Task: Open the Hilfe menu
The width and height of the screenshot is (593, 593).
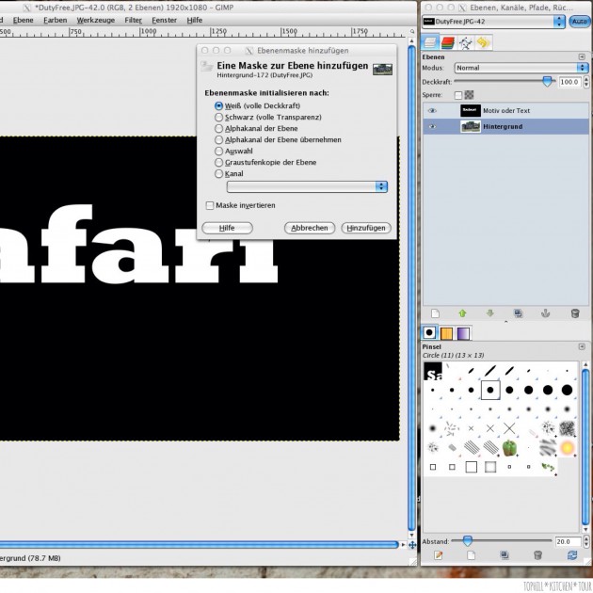Action: [x=195, y=20]
